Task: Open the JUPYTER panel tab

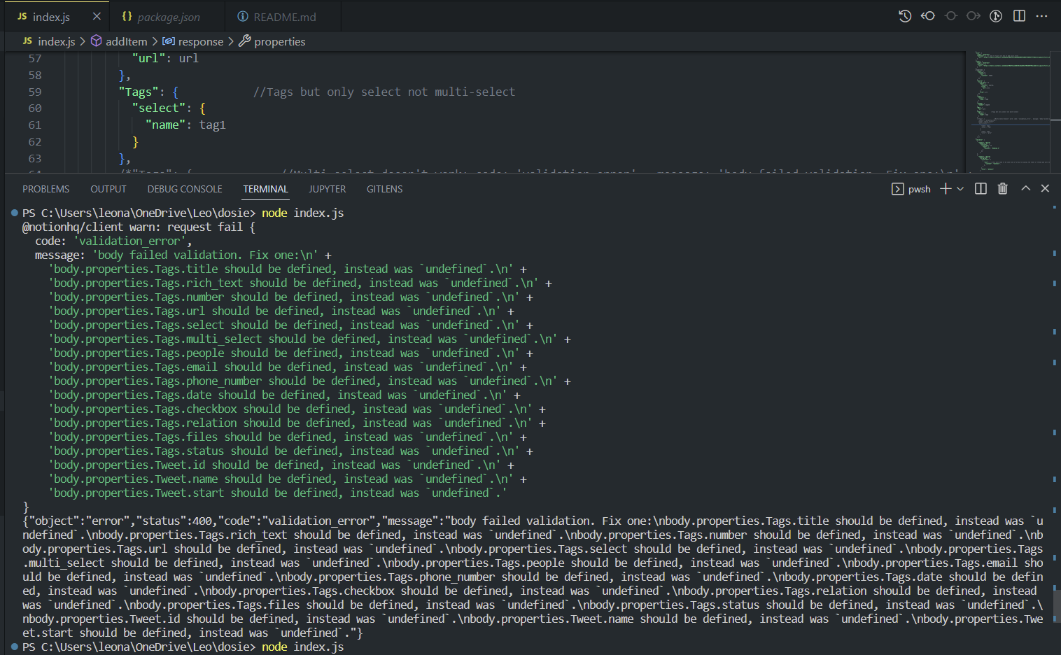Action: pyautogui.click(x=328, y=189)
